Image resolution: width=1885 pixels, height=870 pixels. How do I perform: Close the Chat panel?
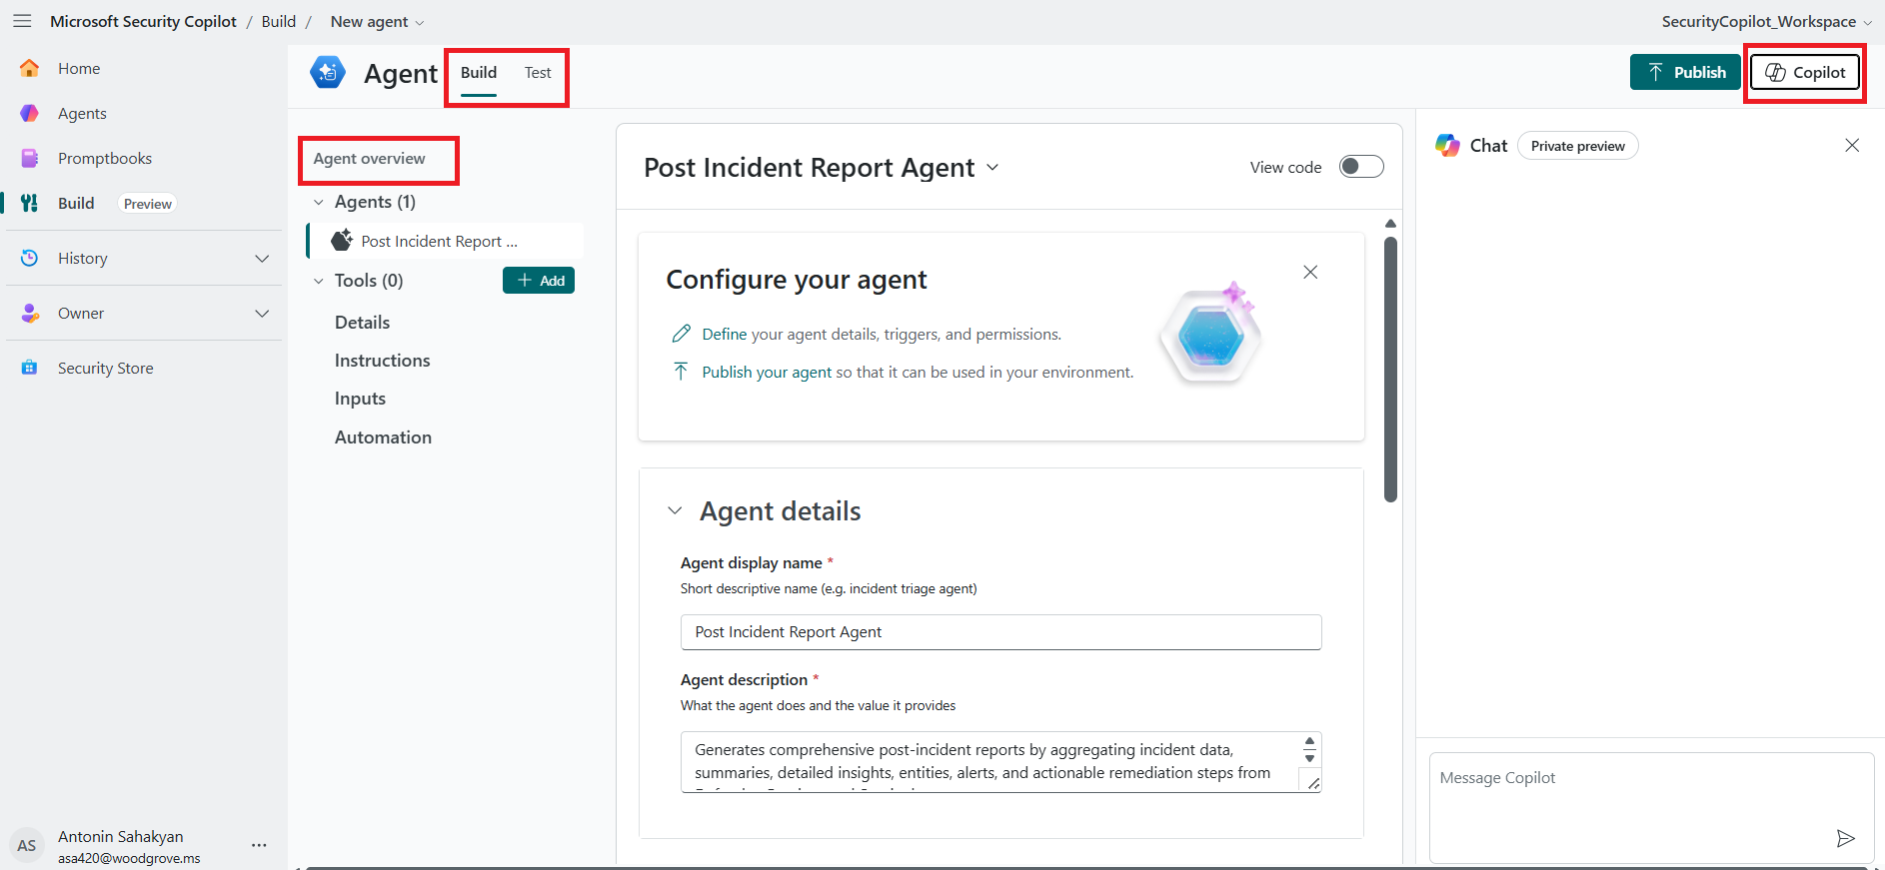(1852, 146)
